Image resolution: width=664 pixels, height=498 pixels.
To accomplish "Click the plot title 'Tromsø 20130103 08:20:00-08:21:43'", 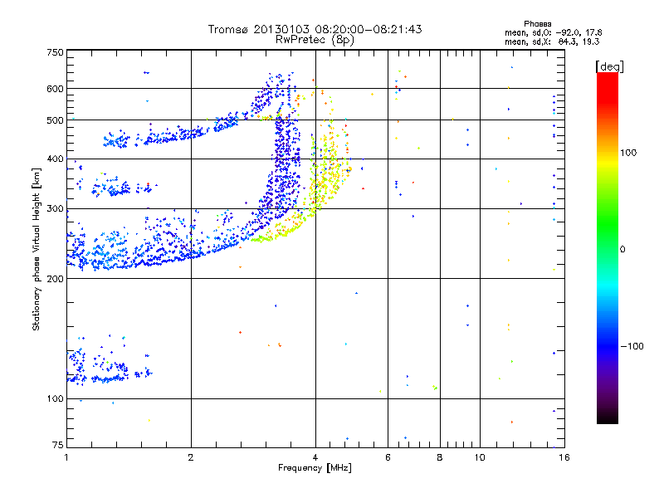I will pyautogui.click(x=315, y=29).
